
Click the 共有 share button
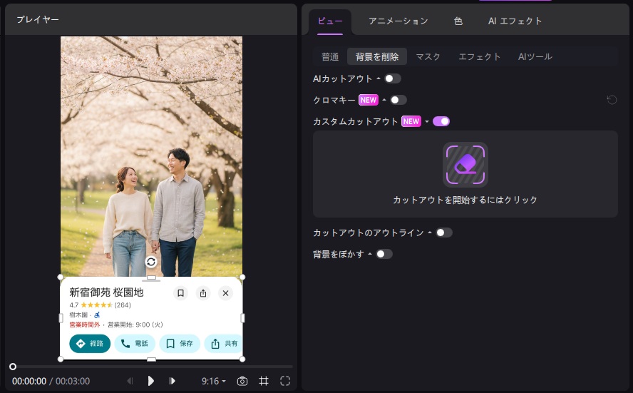(x=223, y=344)
